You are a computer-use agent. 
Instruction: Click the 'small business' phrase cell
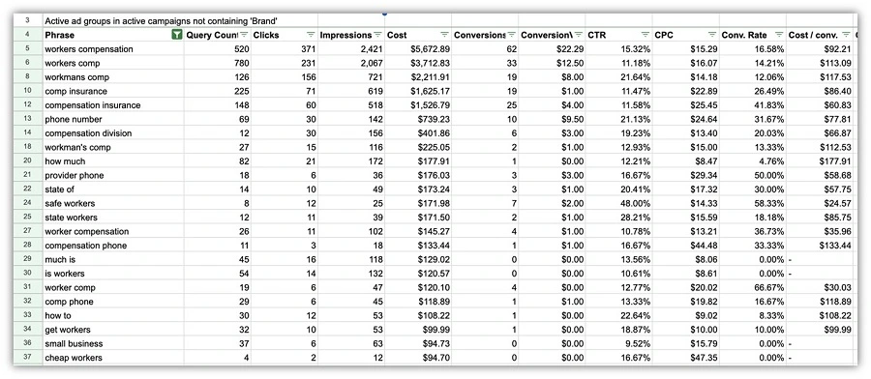[x=113, y=343]
